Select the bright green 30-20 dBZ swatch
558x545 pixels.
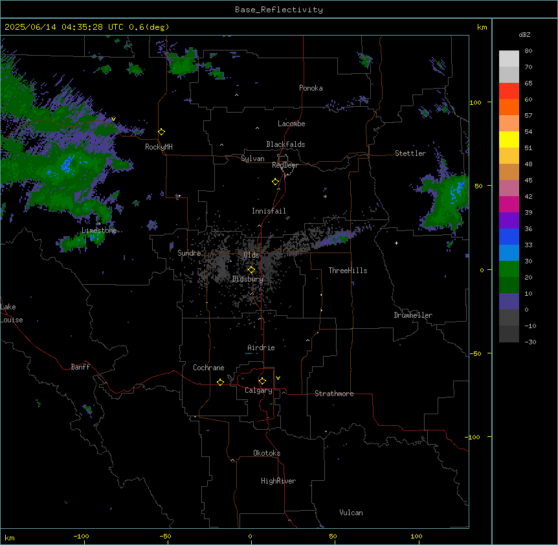pyautogui.click(x=509, y=269)
